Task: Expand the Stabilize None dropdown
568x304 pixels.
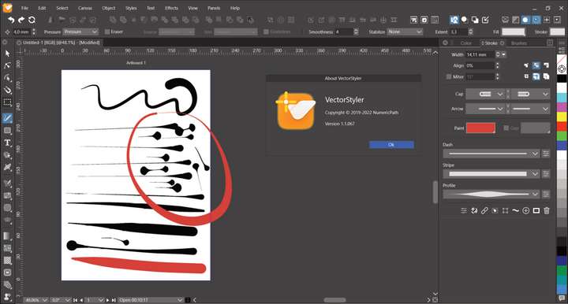Action: (x=405, y=32)
